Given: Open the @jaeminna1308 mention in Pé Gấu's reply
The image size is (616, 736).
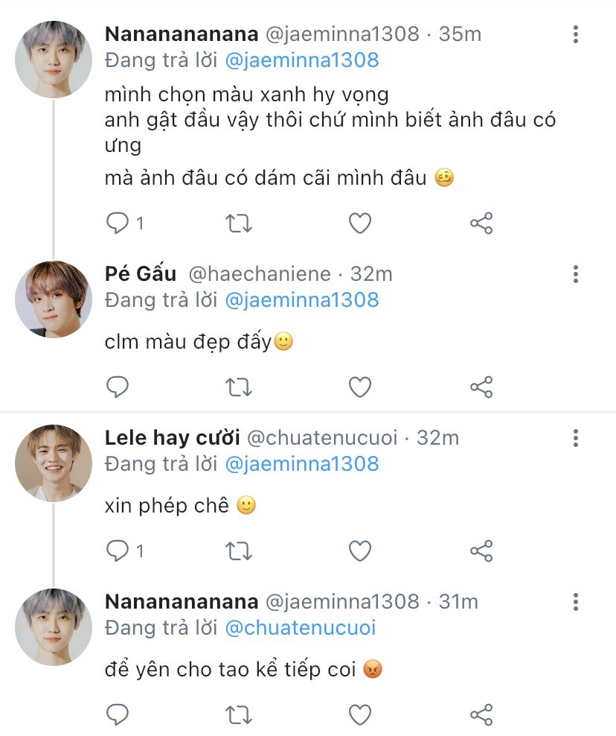Looking at the screenshot, I should pos(301,300).
